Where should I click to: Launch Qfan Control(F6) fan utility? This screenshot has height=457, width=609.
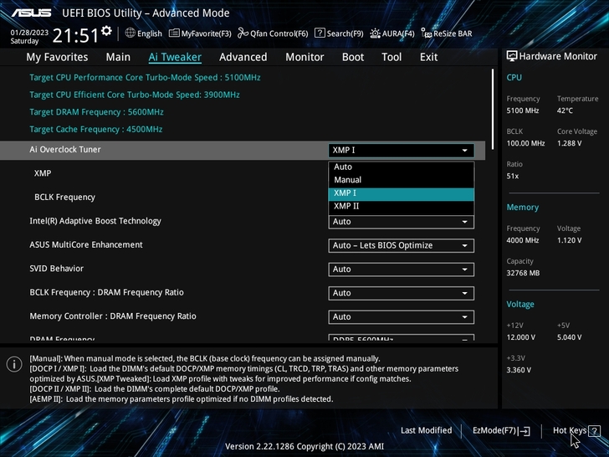[273, 33]
